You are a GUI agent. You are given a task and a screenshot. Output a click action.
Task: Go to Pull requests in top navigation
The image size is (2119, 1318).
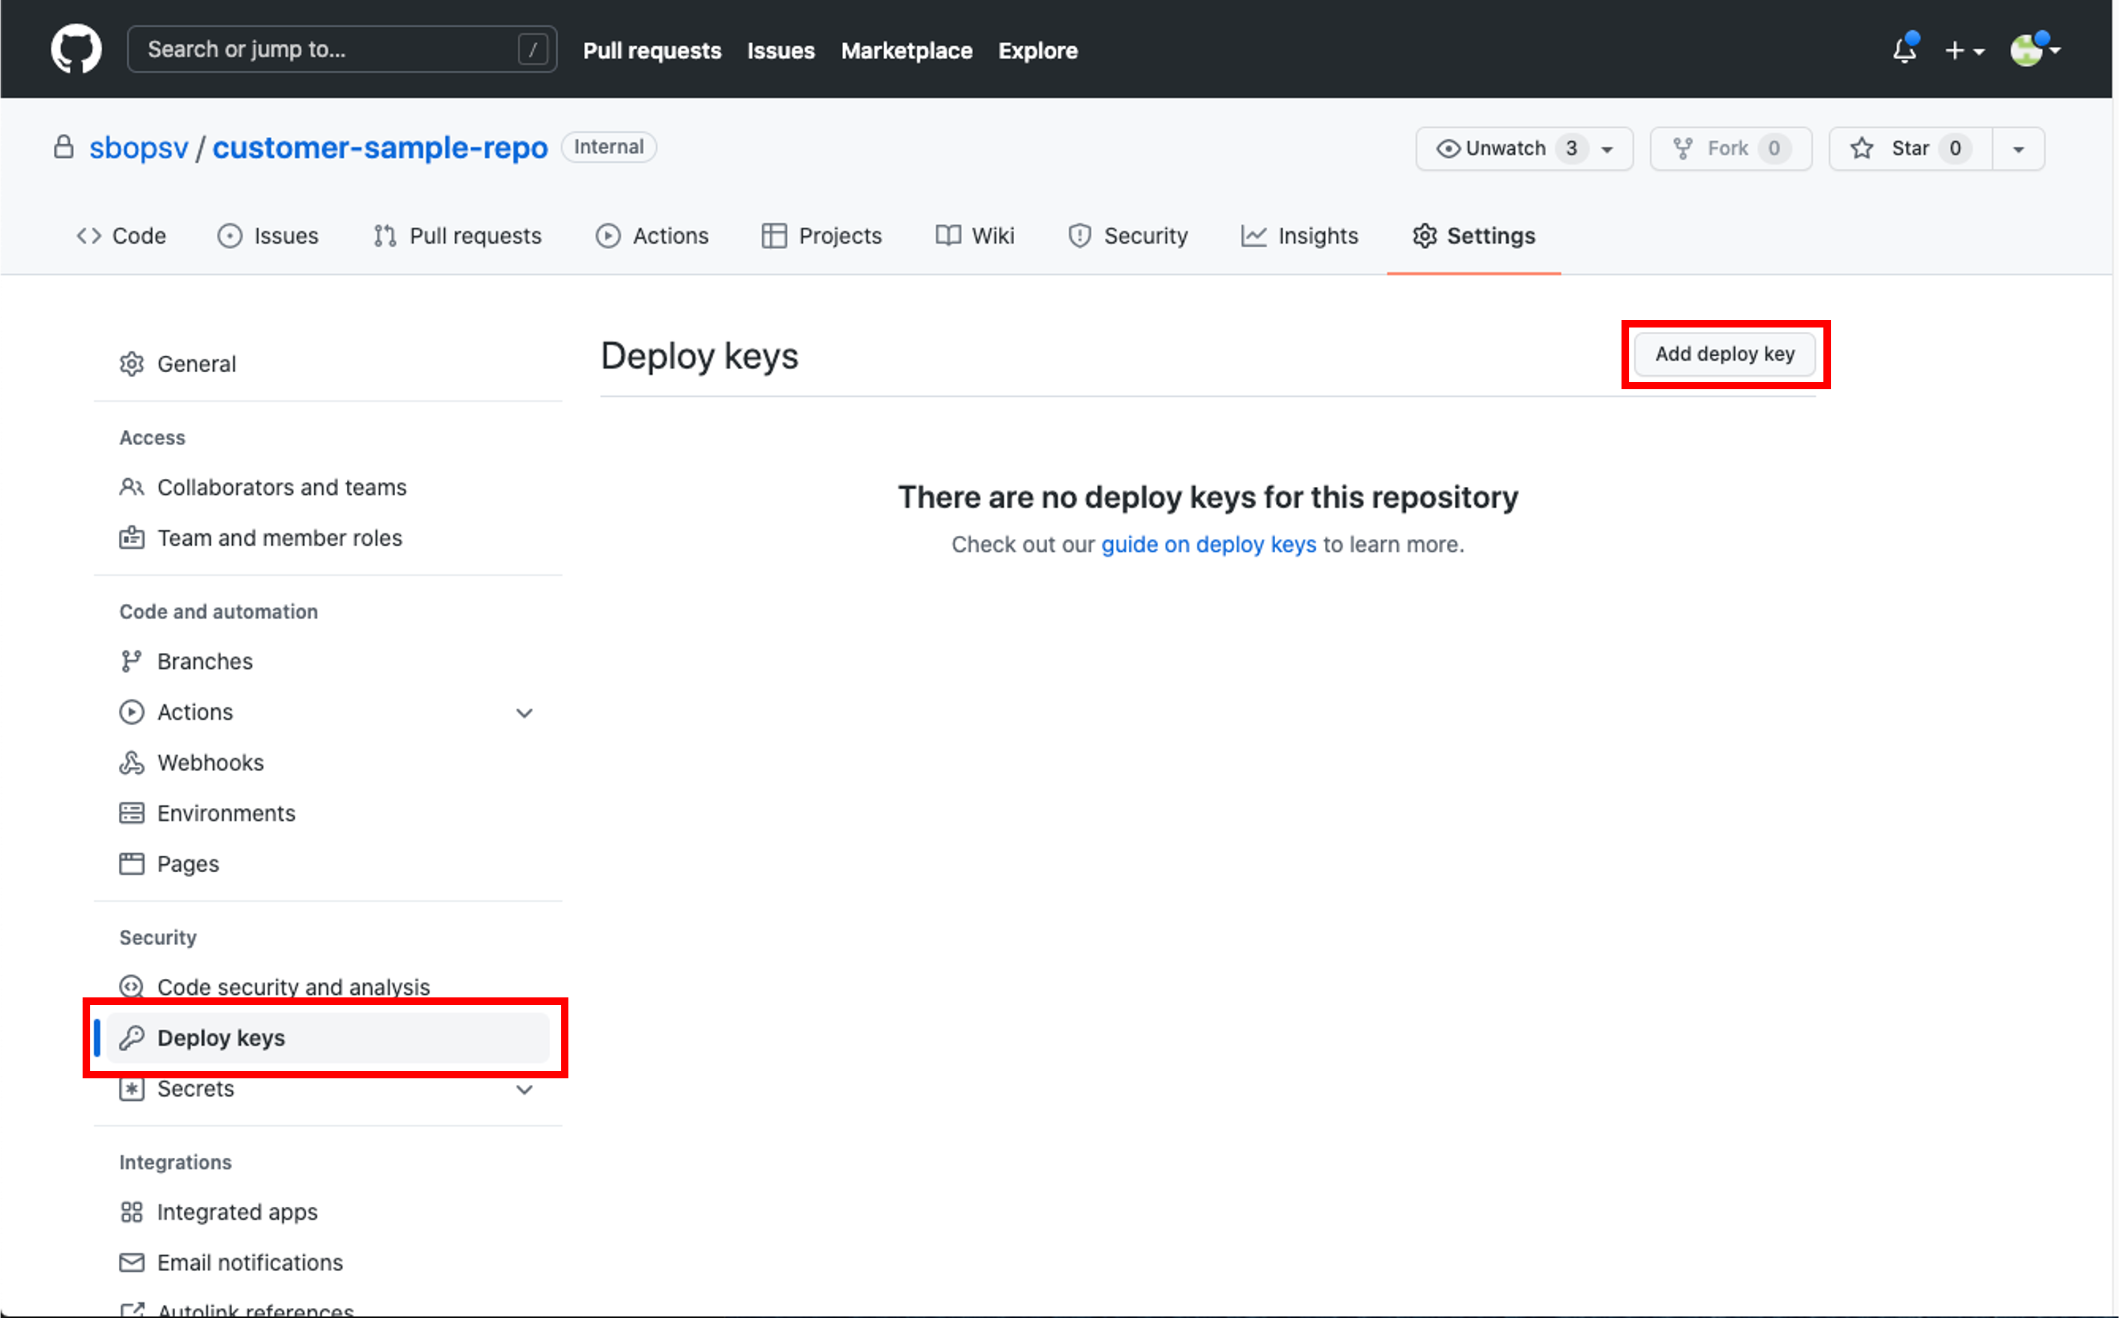(652, 51)
